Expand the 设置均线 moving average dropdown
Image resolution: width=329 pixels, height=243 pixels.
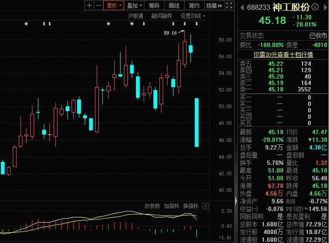point(193,16)
